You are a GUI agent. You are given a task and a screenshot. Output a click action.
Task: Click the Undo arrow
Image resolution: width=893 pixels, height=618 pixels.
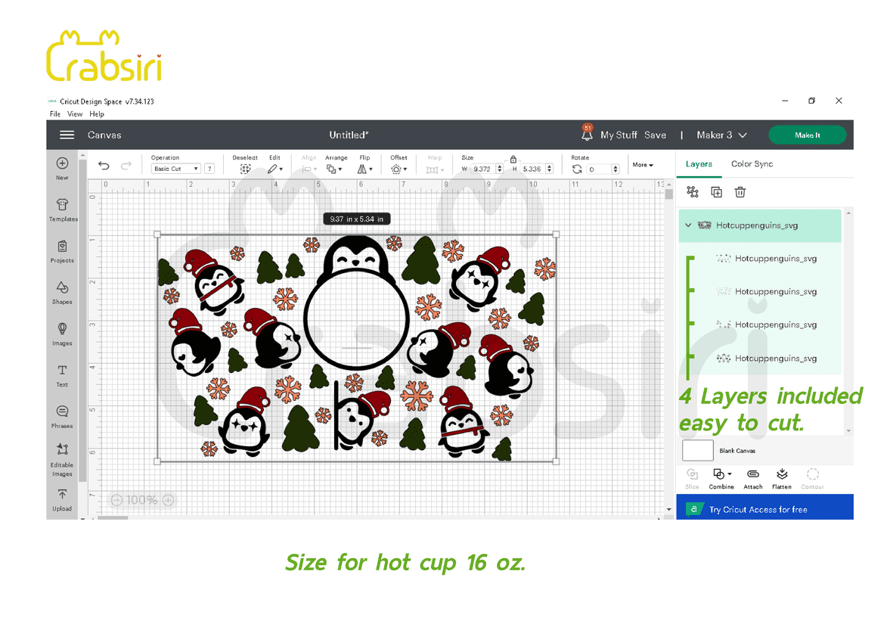104,166
